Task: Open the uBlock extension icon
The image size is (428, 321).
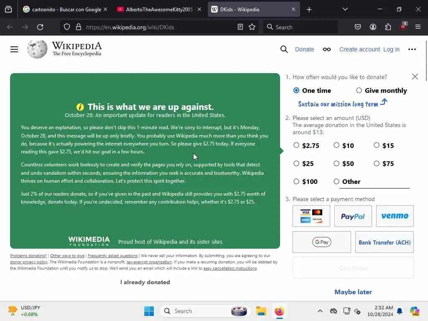Action: (x=403, y=26)
